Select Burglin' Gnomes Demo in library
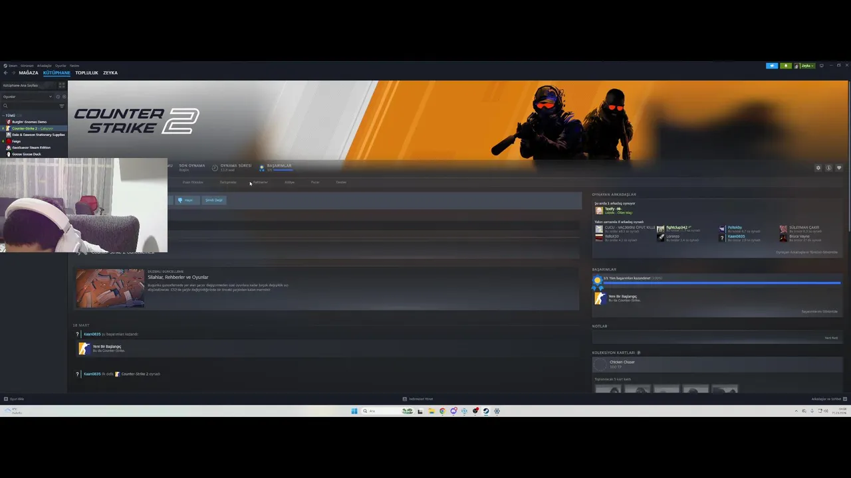The image size is (851, 478). click(29, 121)
